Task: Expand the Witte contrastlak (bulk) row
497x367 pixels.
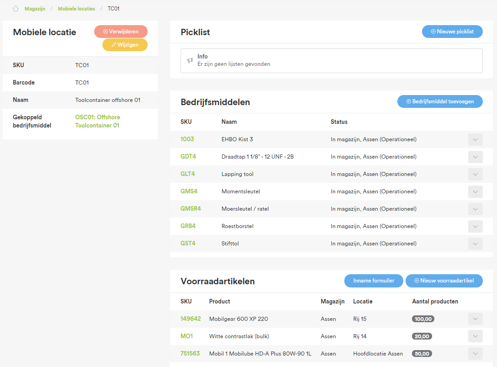Action: coord(475,336)
